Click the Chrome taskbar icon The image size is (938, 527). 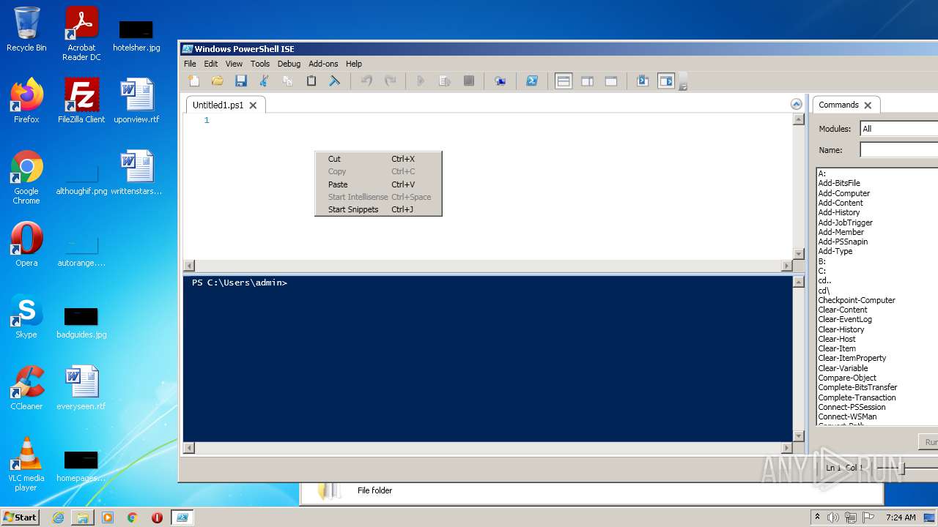[x=132, y=517]
